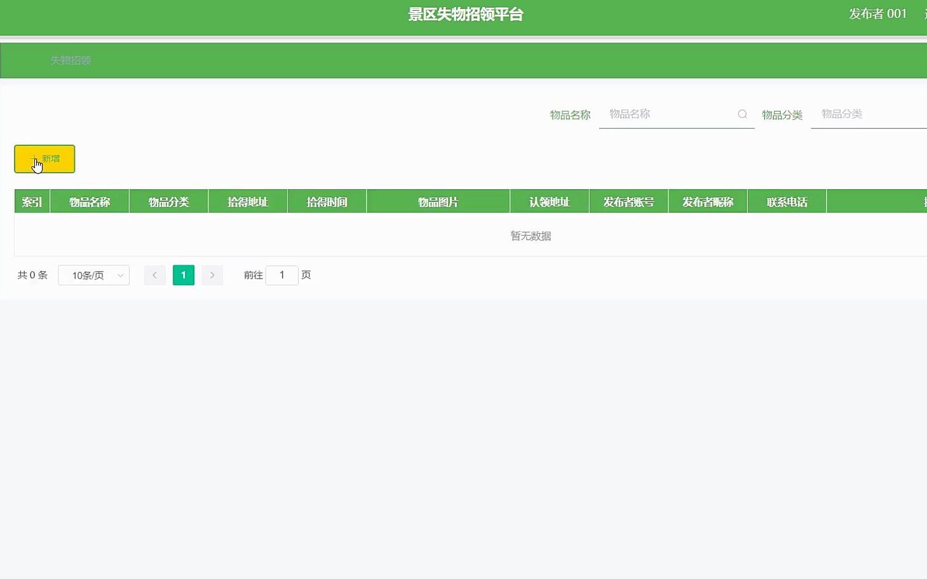This screenshot has height=579, width=927.
Task: Click the 物品分类 column header
Action: point(169,202)
